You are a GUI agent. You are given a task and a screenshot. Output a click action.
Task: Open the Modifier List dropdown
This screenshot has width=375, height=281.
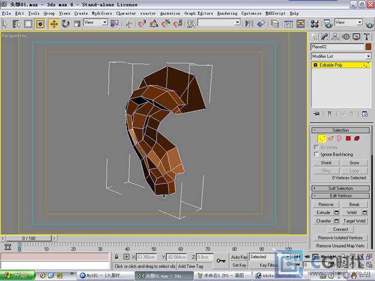tap(341, 56)
